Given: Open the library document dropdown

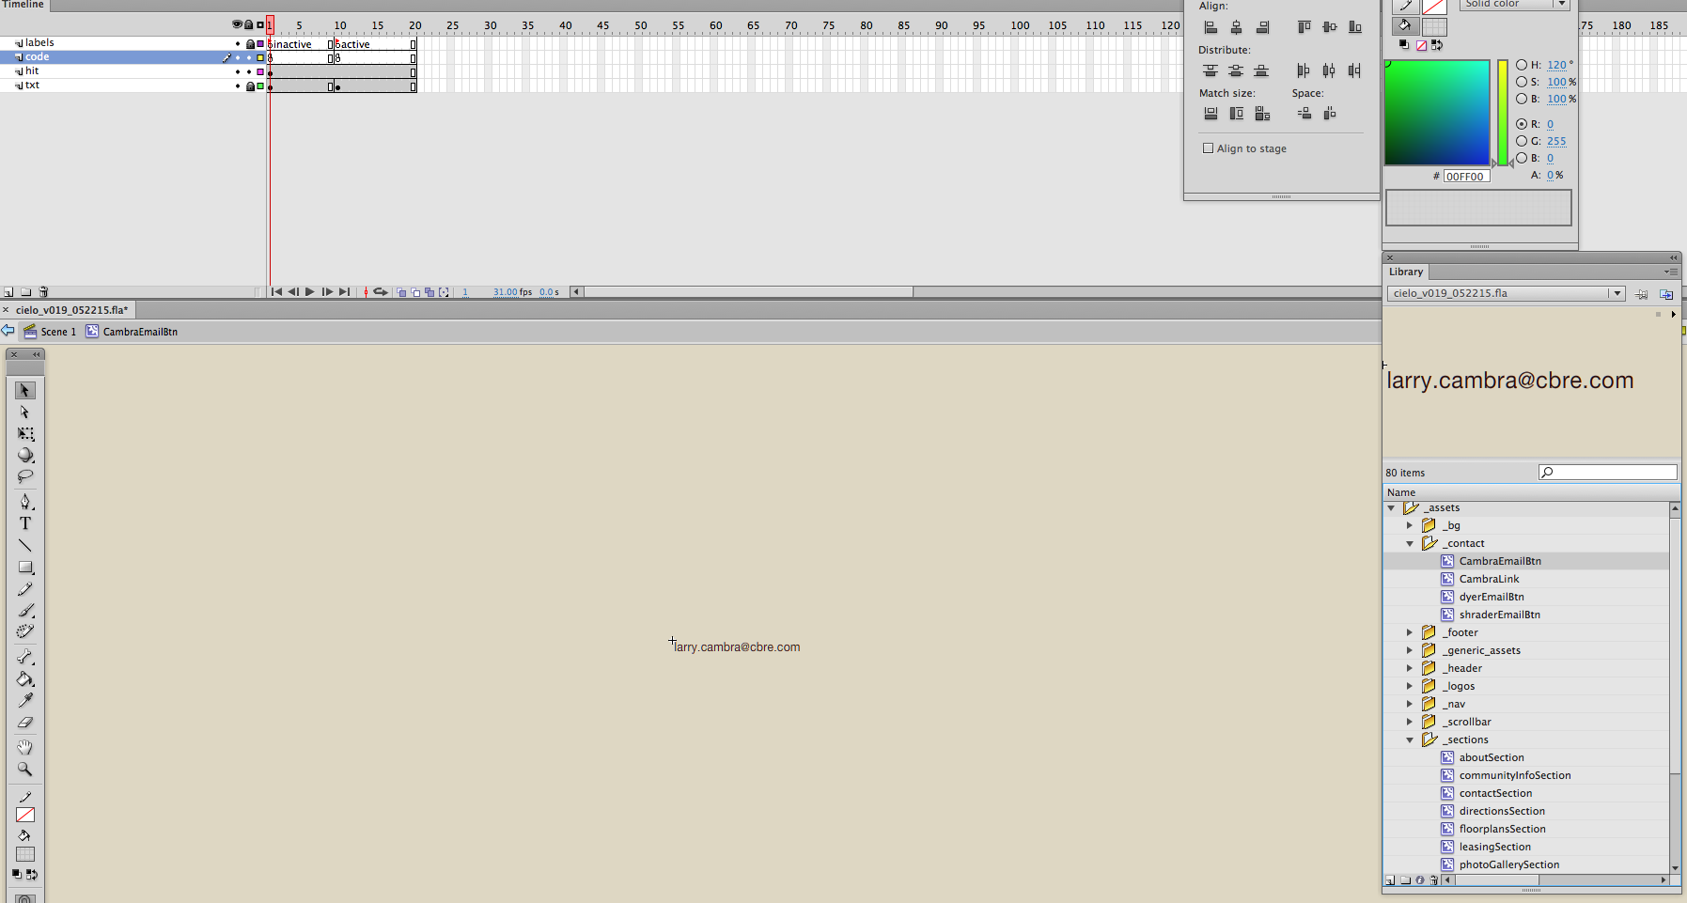Looking at the screenshot, I should pos(1617,293).
